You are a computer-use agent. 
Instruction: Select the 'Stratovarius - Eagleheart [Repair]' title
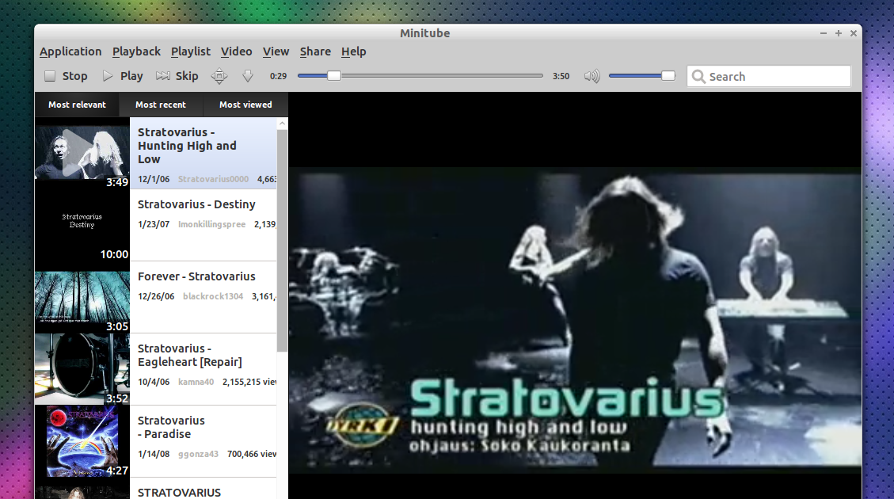coord(190,355)
